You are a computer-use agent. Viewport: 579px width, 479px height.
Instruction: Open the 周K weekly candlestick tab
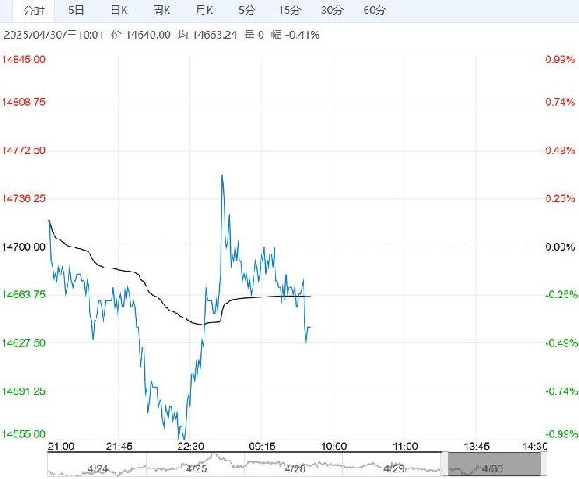click(161, 11)
